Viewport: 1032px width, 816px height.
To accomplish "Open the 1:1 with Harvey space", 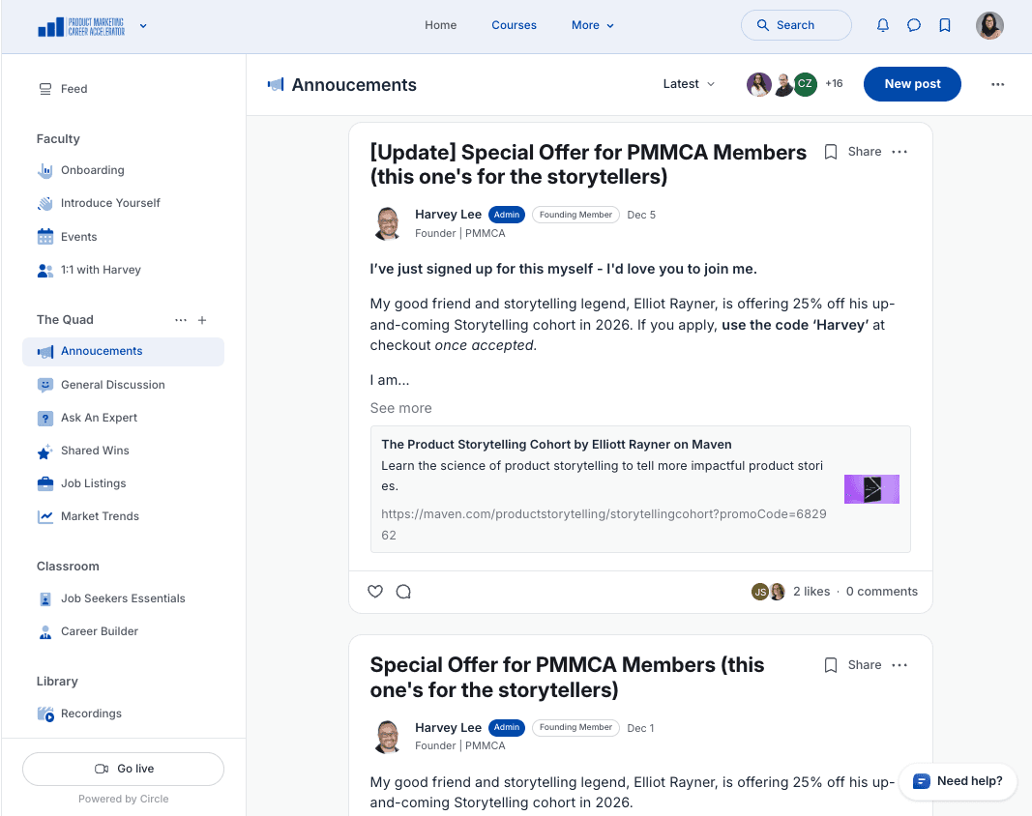I will [123, 270].
